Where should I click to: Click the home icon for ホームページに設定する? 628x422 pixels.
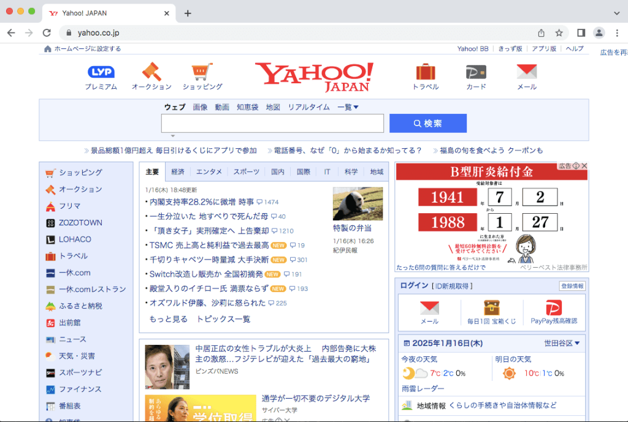point(48,49)
